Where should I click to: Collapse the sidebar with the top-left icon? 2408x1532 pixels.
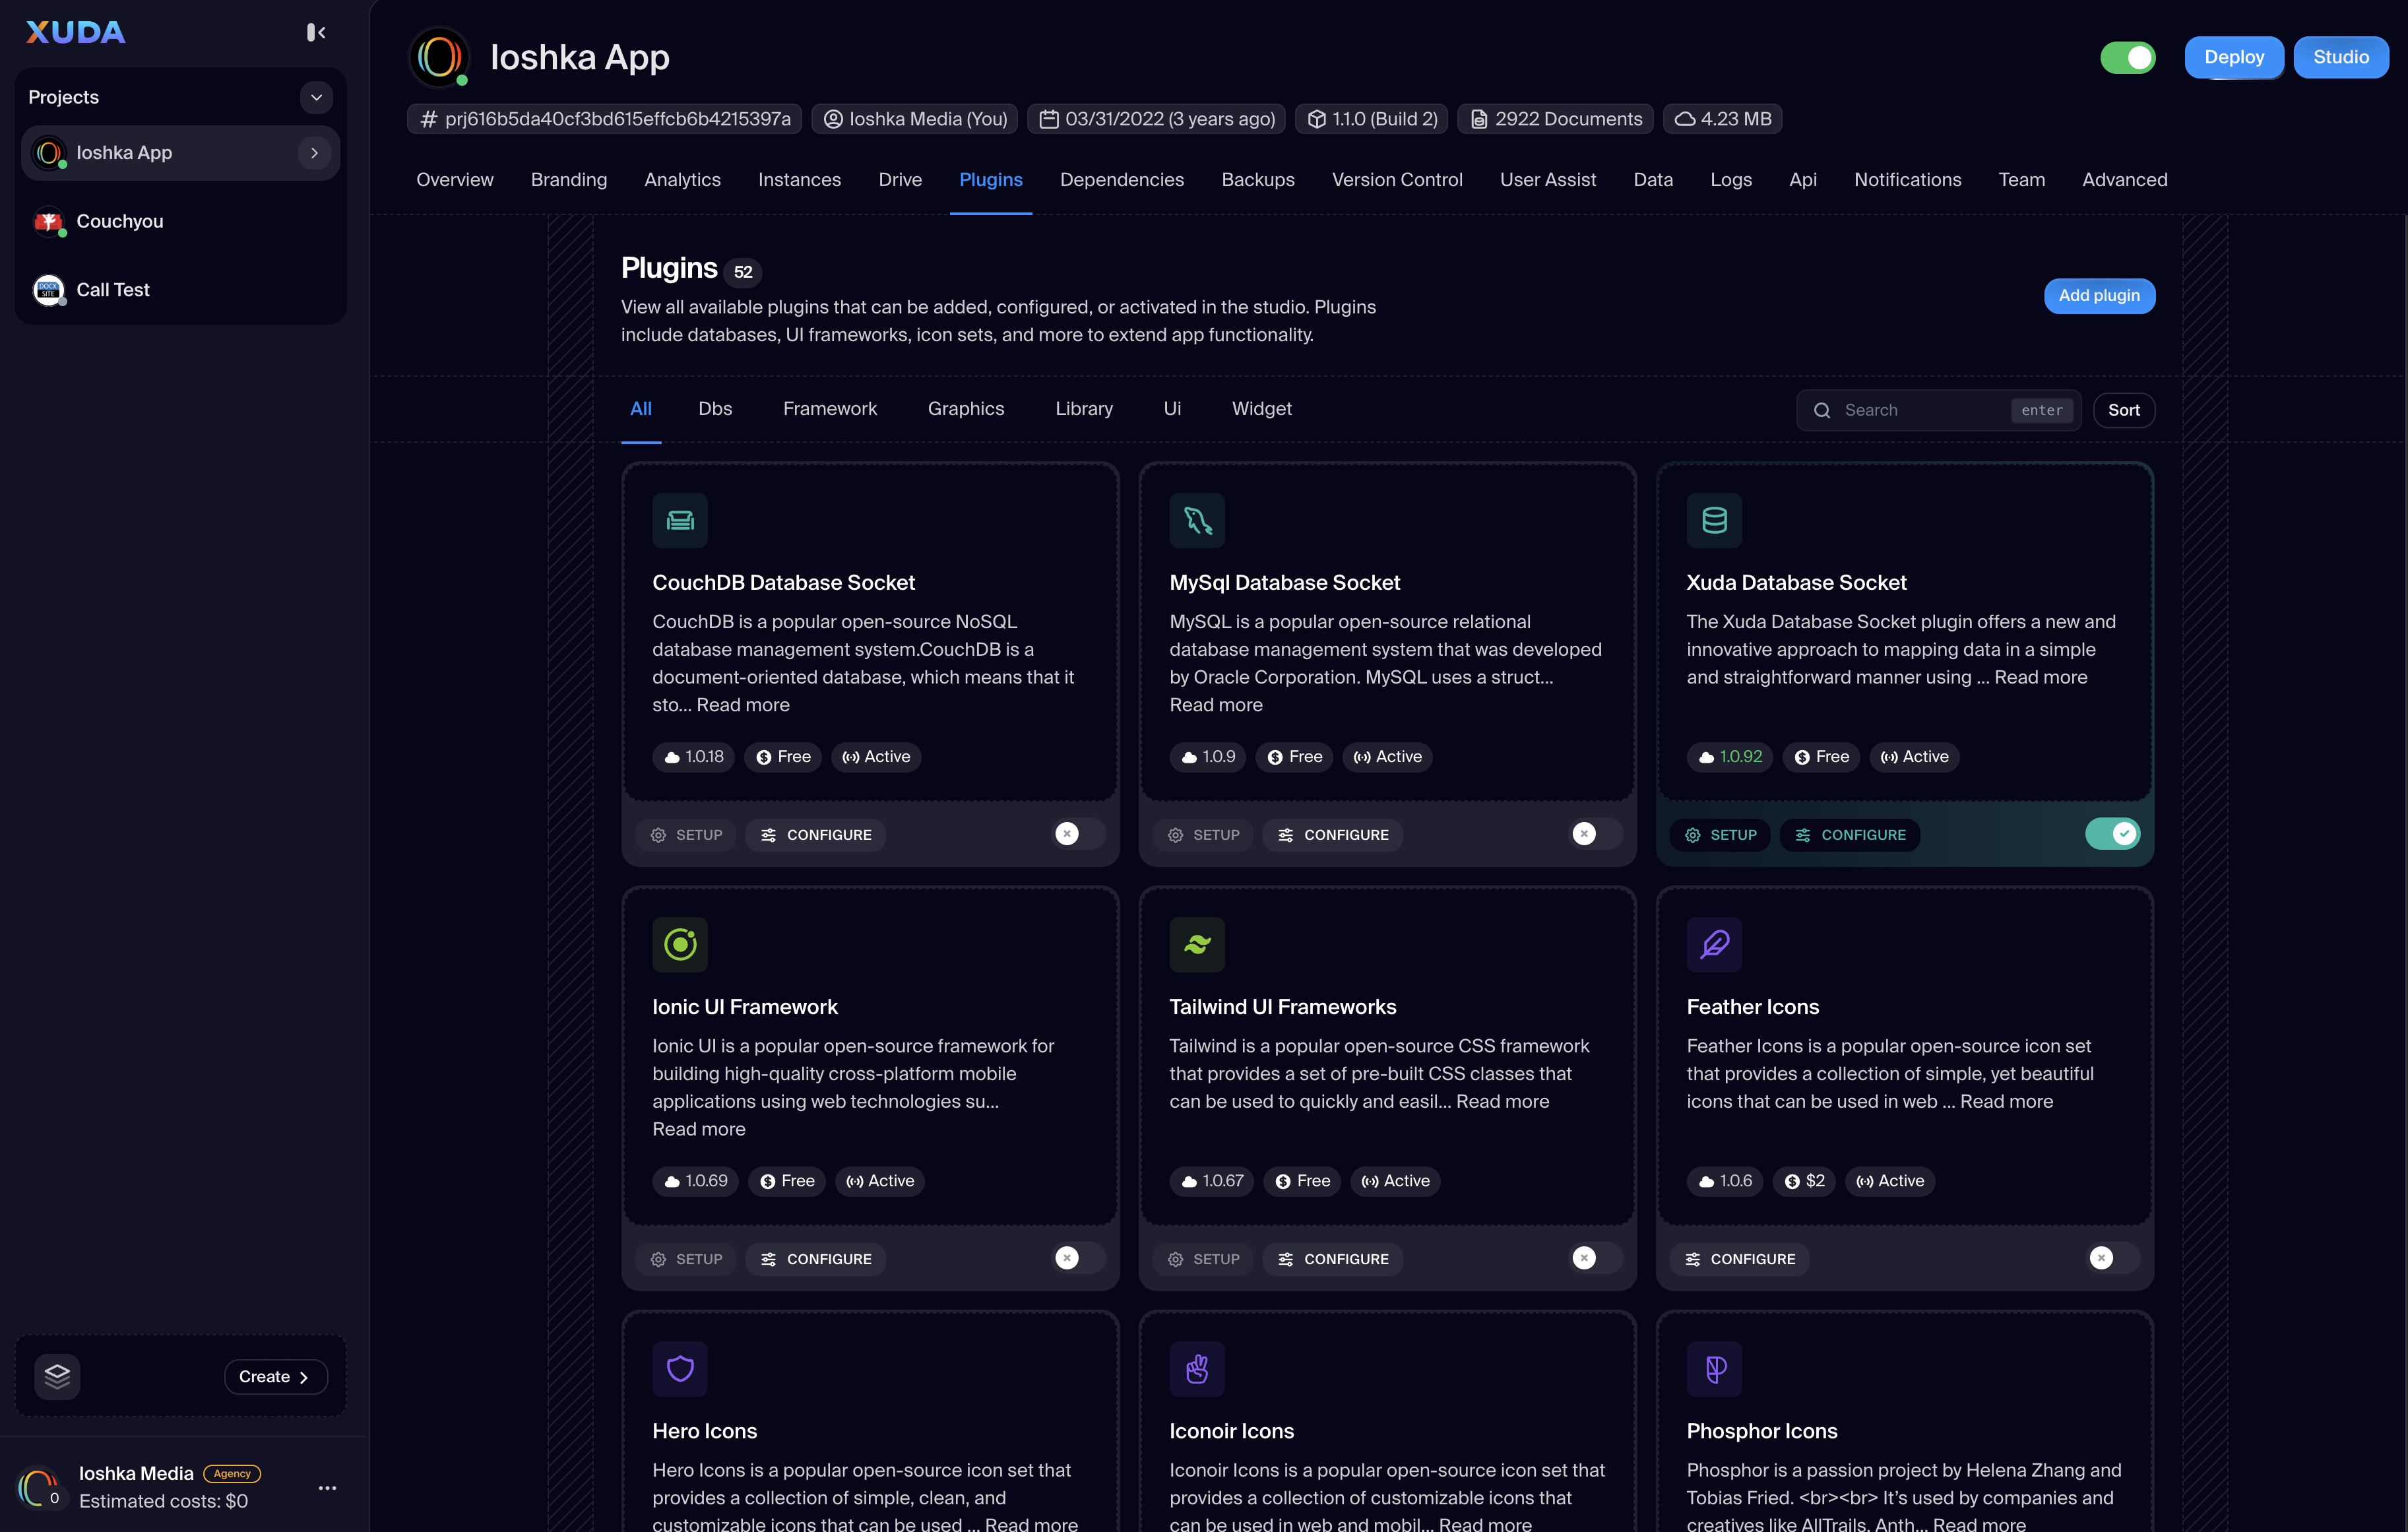click(316, 33)
